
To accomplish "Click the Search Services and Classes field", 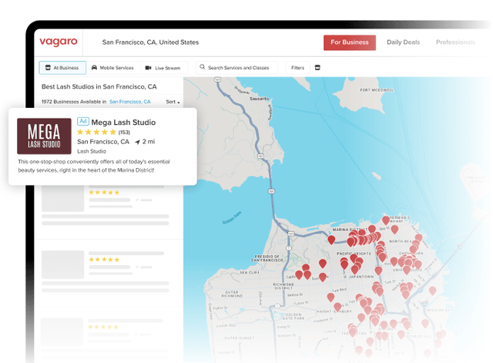I will [236, 68].
